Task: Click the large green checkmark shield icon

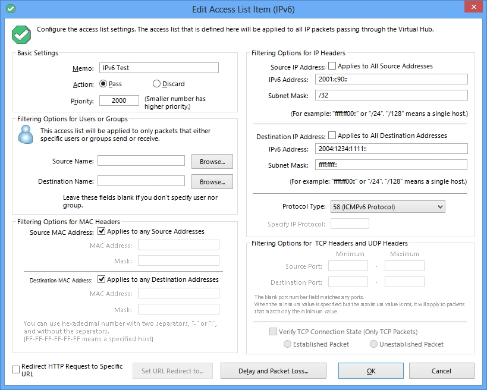Action: 21,34
